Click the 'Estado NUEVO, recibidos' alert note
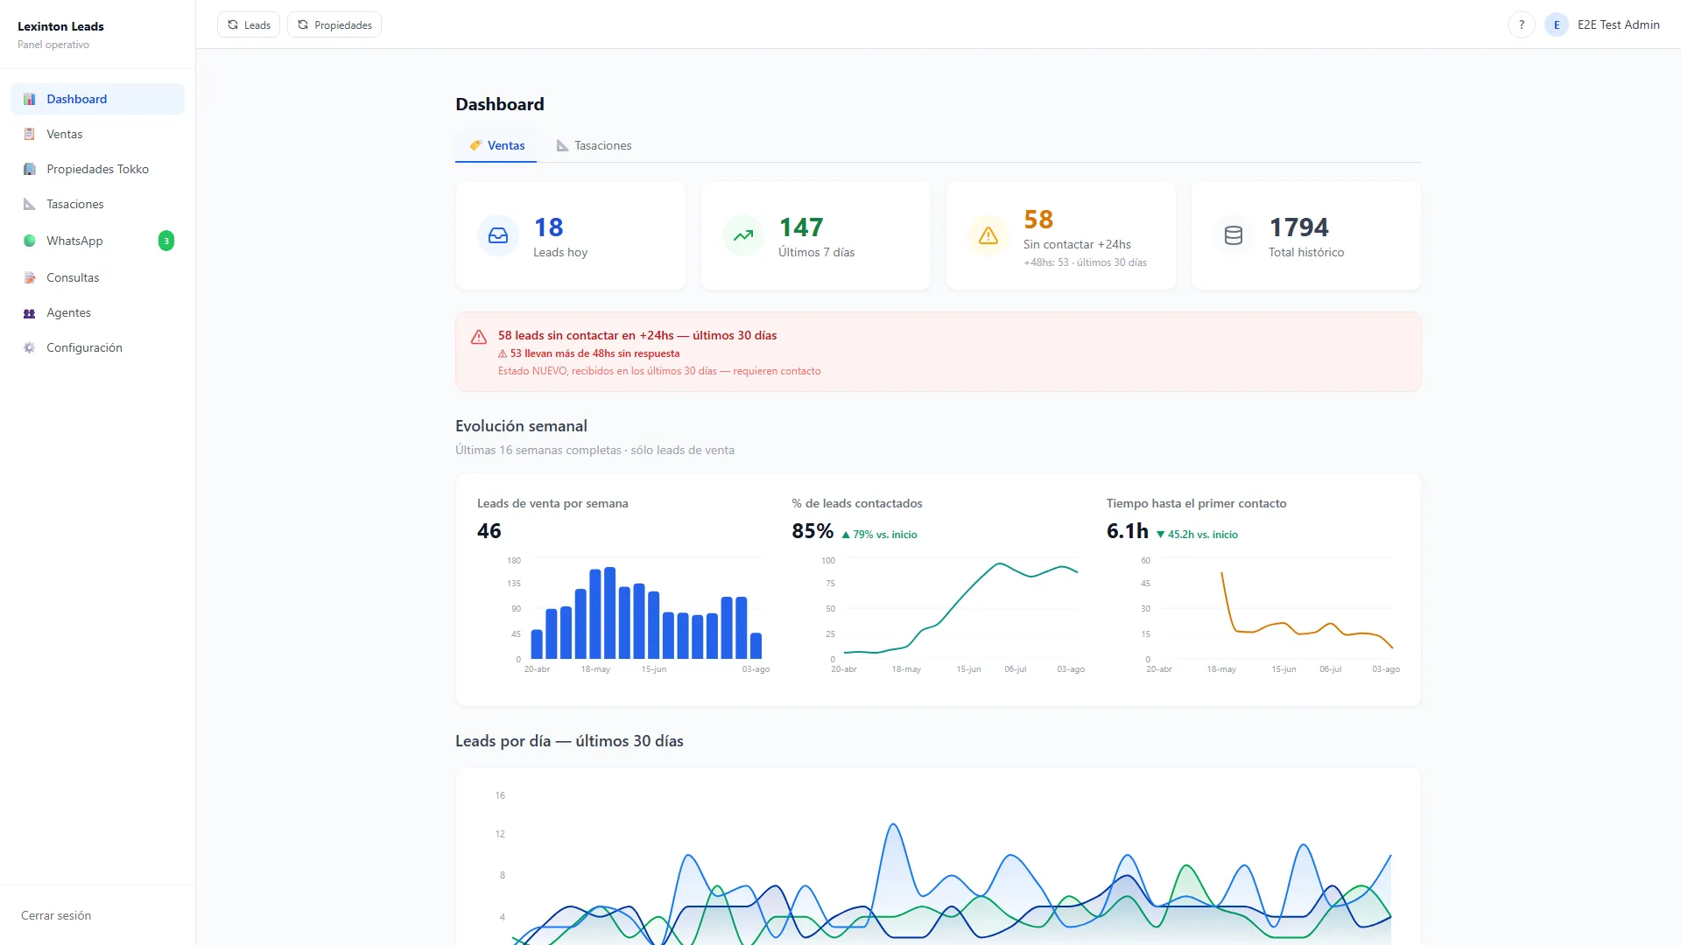Screen dimensions: 1681x945 pyautogui.click(x=659, y=371)
